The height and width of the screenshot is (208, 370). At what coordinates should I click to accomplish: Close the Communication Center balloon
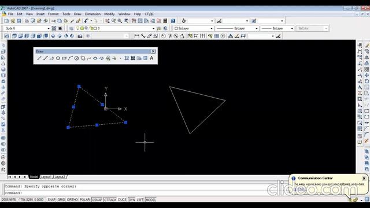364,179
